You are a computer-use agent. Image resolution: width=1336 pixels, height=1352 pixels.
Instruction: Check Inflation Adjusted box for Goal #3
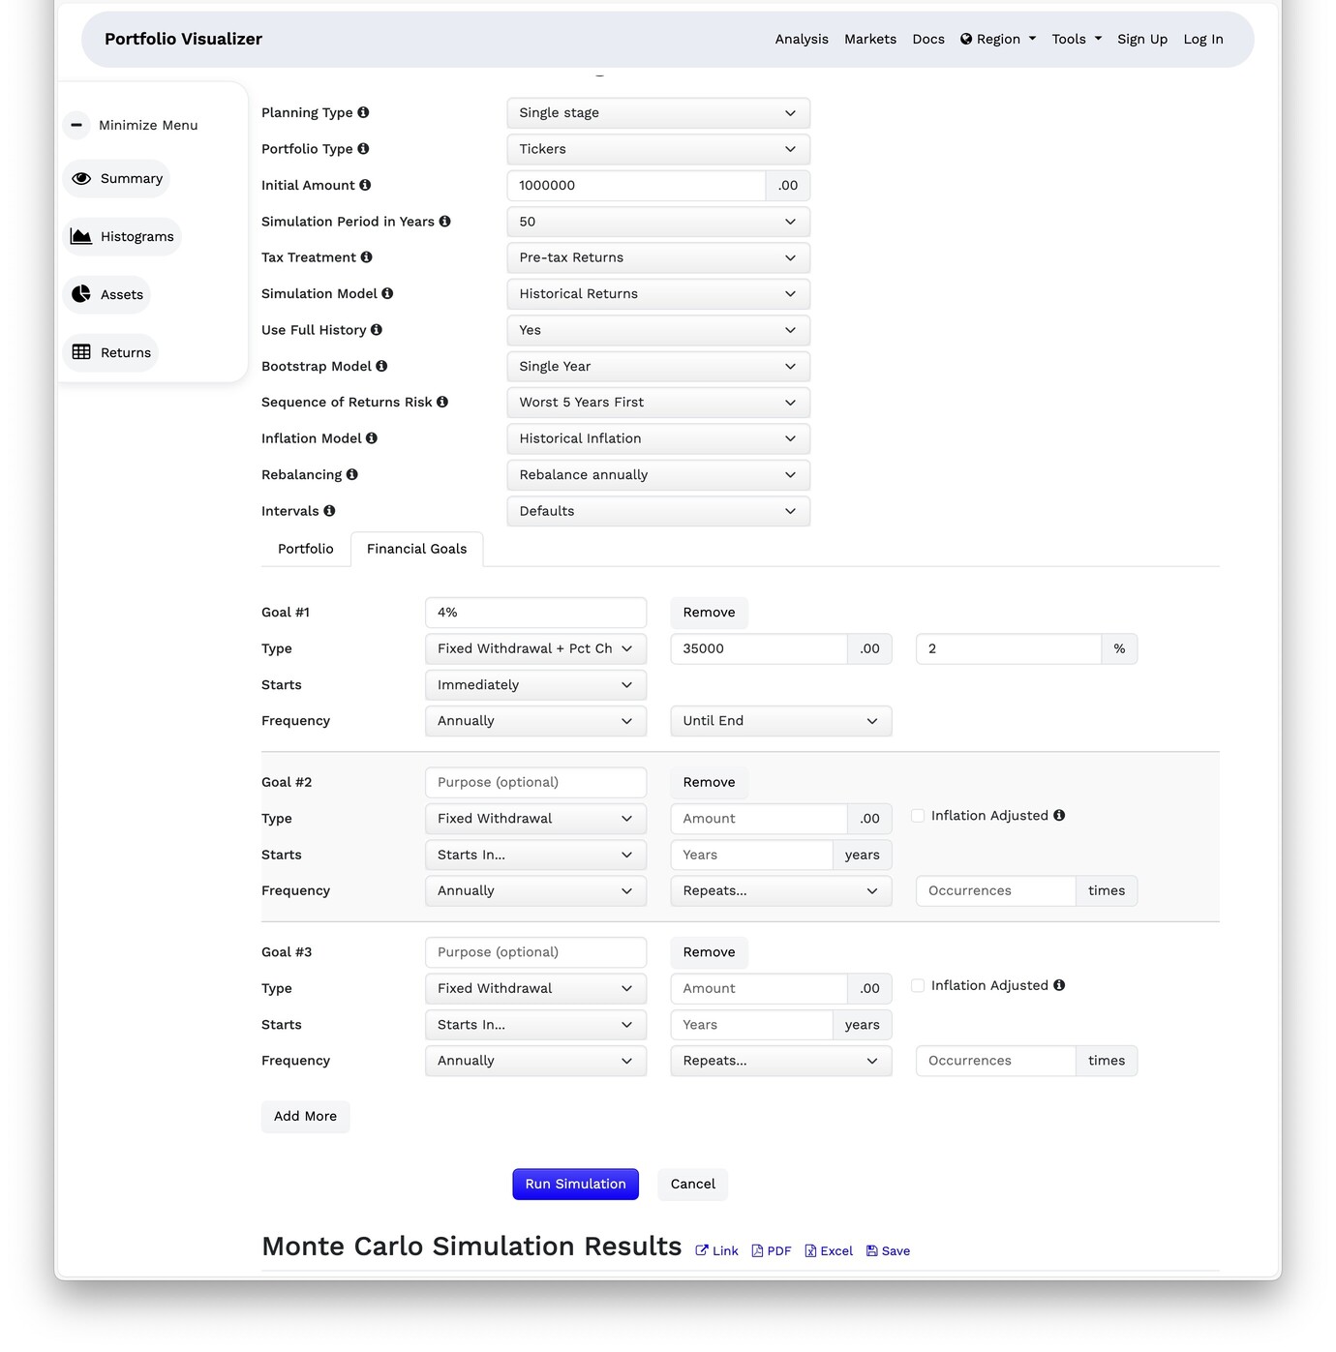tap(918, 985)
